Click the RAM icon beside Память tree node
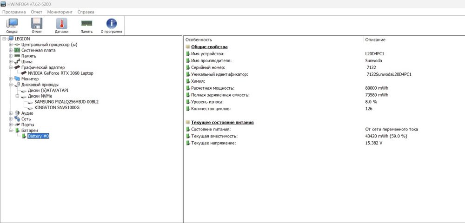 (17, 56)
